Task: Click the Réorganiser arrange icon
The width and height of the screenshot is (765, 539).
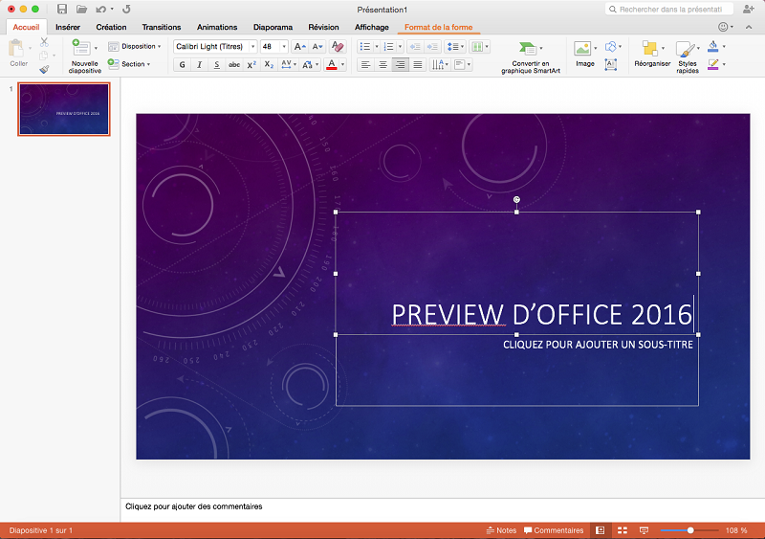Action: coord(649,49)
